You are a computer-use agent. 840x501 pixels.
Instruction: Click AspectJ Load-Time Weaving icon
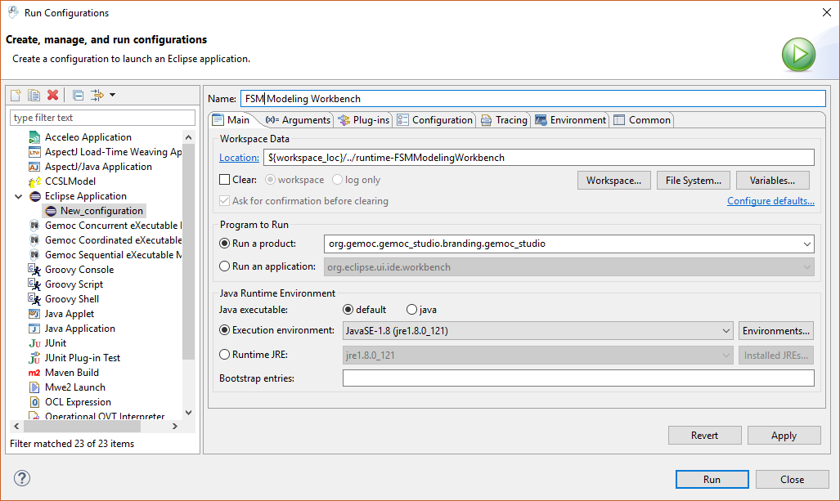[34, 152]
